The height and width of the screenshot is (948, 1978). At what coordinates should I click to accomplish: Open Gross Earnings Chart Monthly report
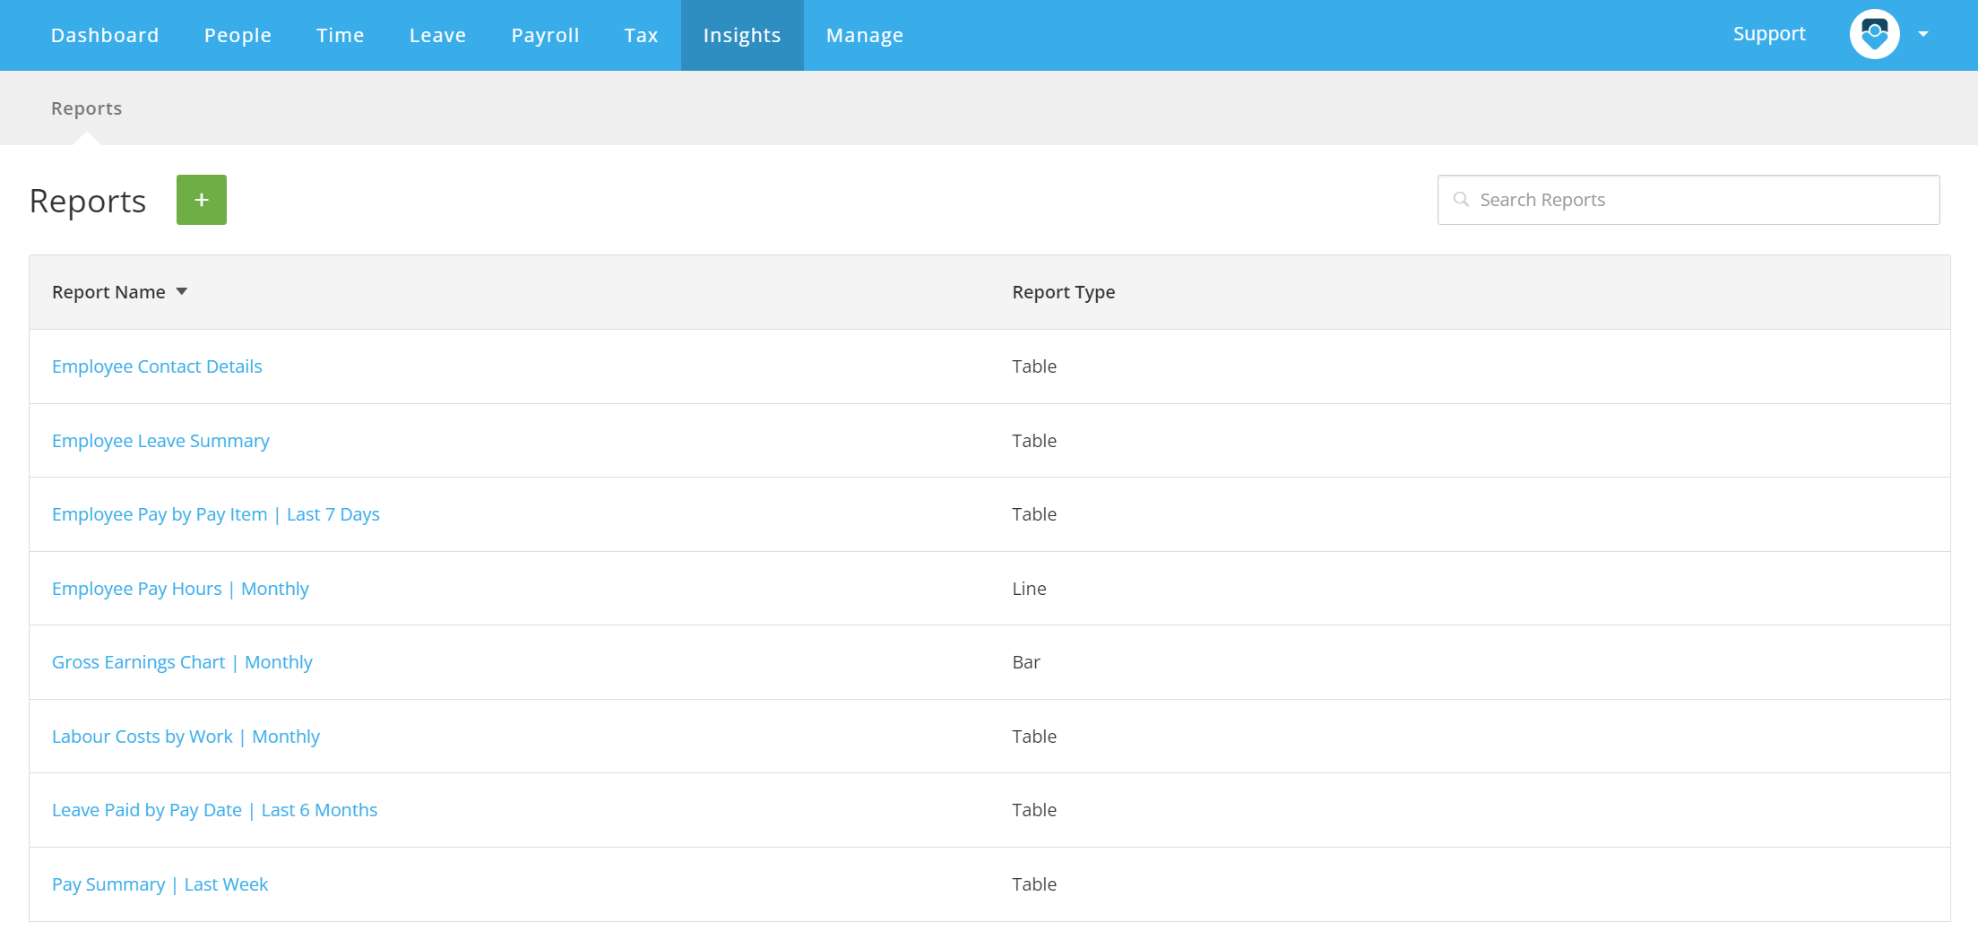coord(182,662)
